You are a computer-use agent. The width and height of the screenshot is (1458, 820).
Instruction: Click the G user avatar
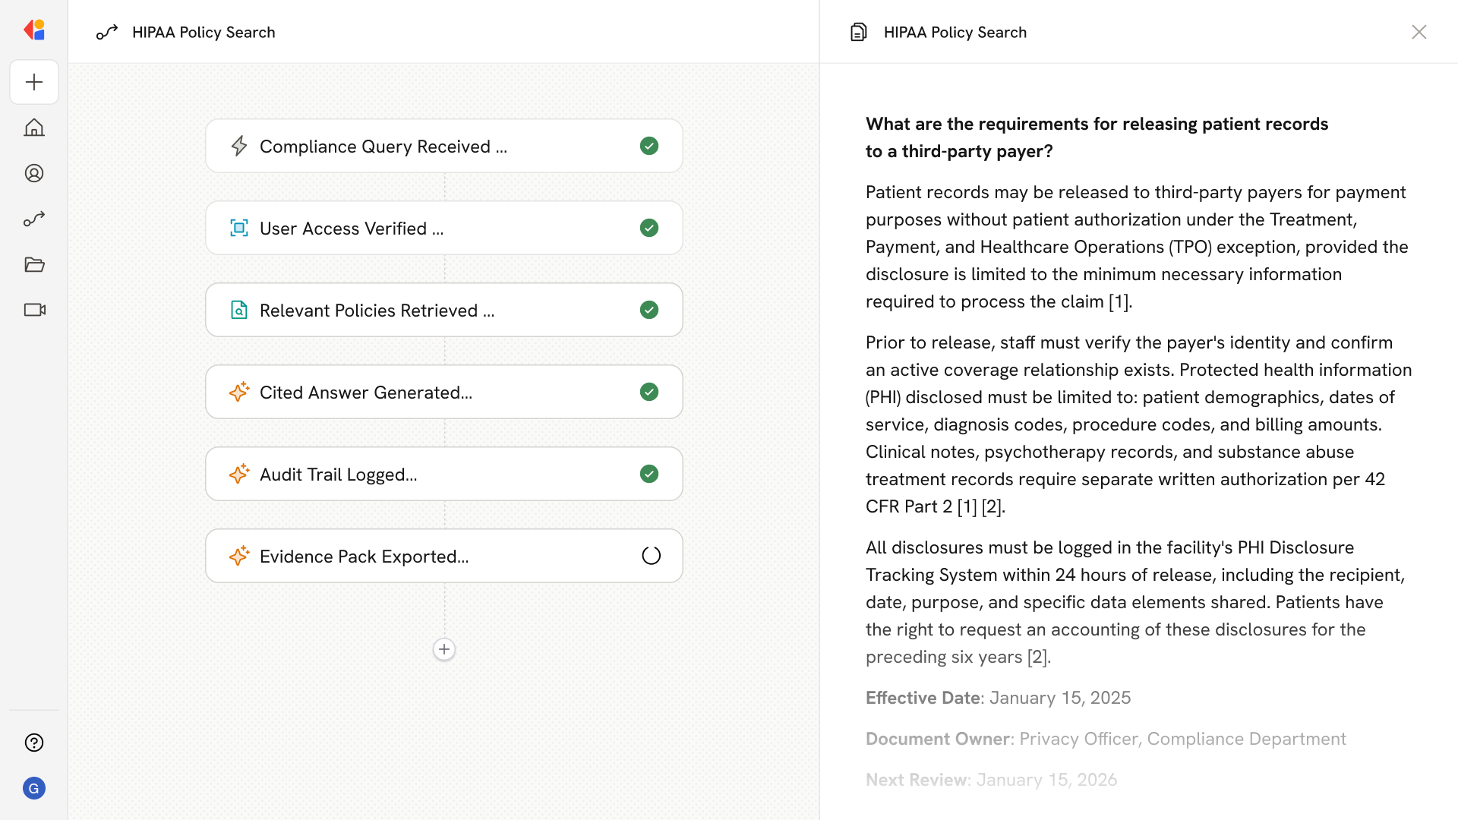(34, 788)
